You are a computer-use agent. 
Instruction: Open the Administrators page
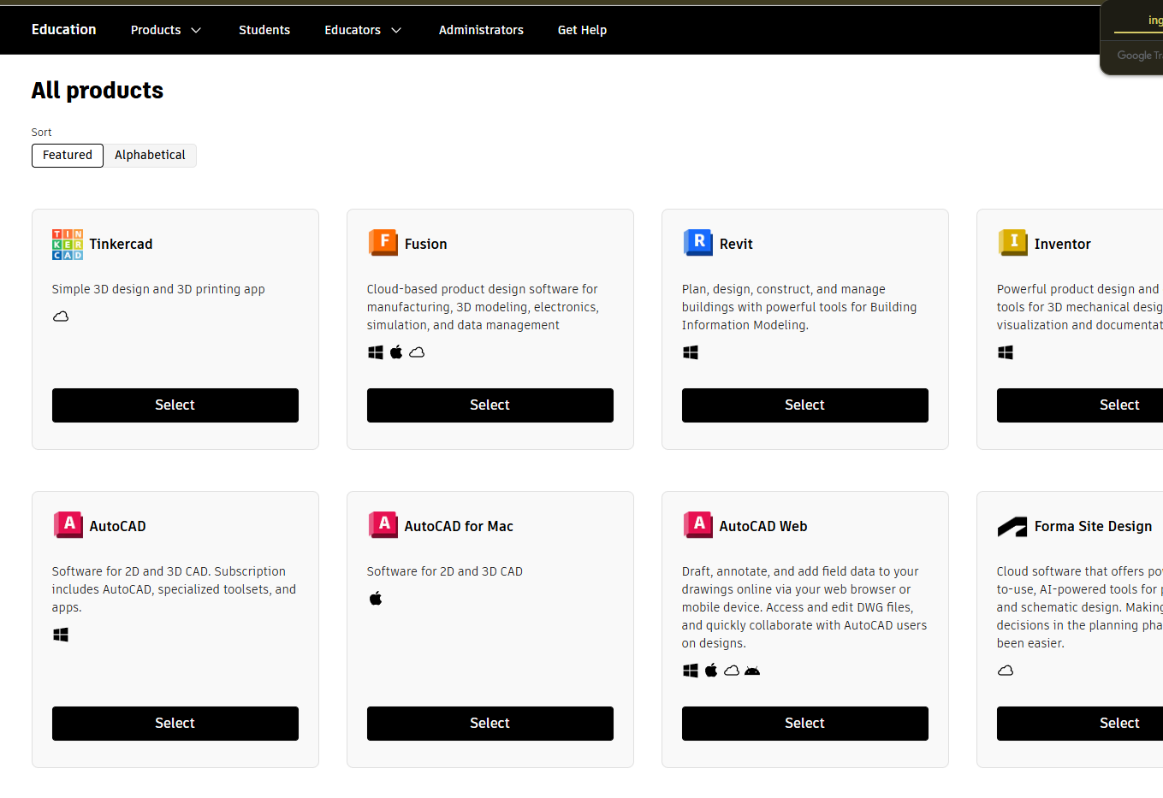(x=481, y=30)
